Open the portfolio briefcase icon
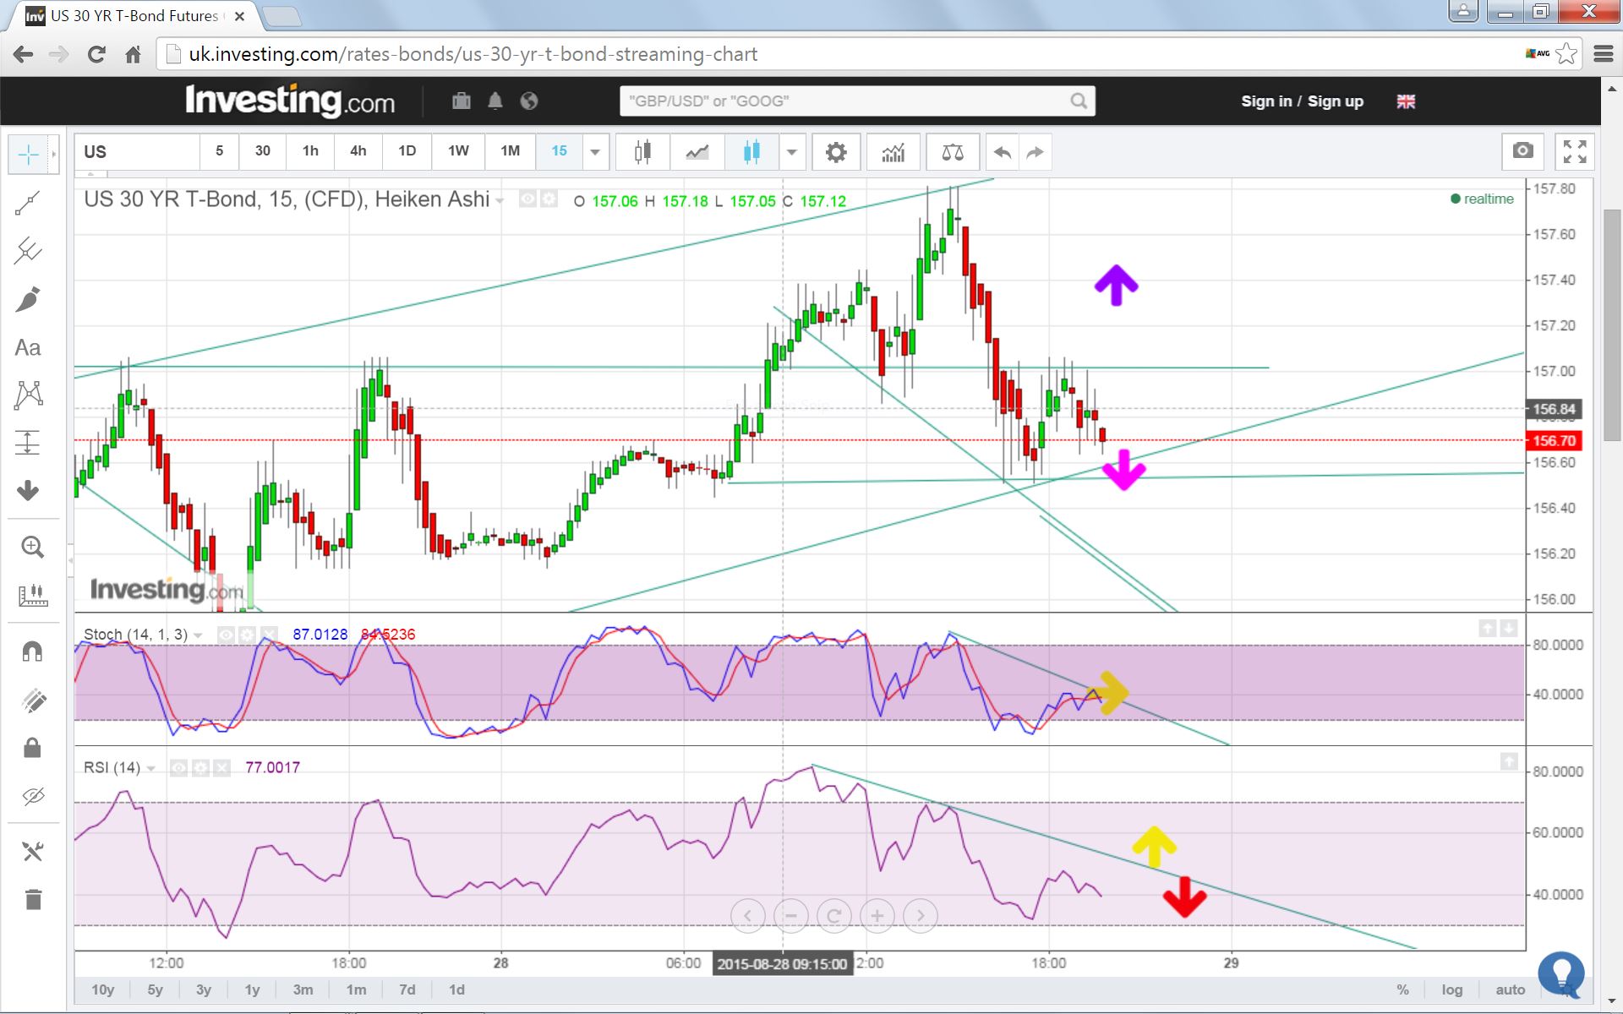 tap(461, 101)
